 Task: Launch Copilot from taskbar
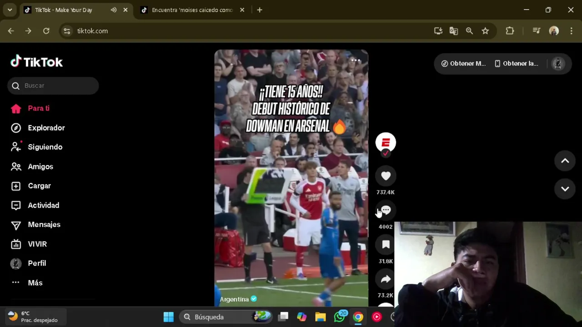coord(302,317)
